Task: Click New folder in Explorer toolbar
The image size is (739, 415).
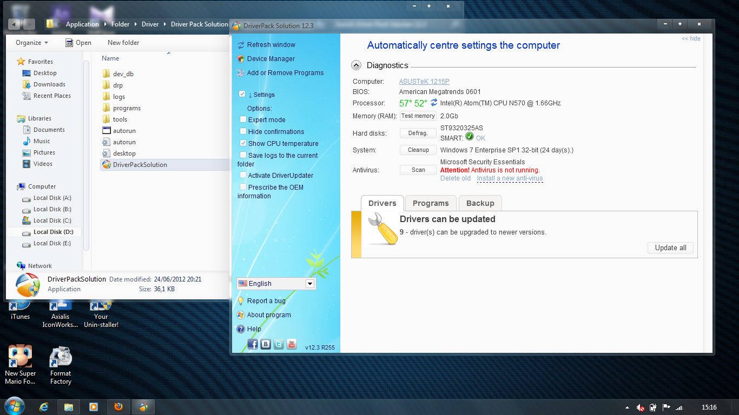Action: [123, 43]
